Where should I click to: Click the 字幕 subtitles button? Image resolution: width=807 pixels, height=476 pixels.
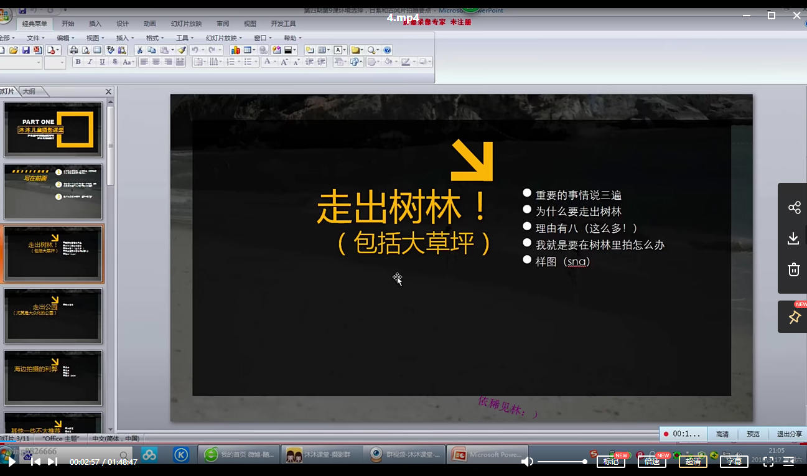(x=734, y=462)
